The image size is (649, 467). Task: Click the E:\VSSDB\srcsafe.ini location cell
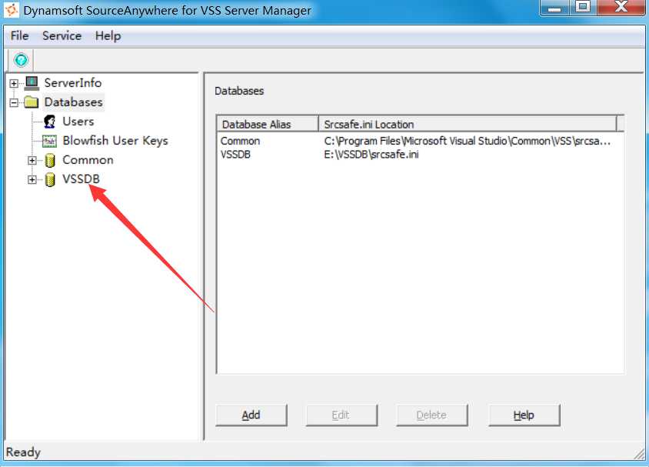(x=371, y=155)
